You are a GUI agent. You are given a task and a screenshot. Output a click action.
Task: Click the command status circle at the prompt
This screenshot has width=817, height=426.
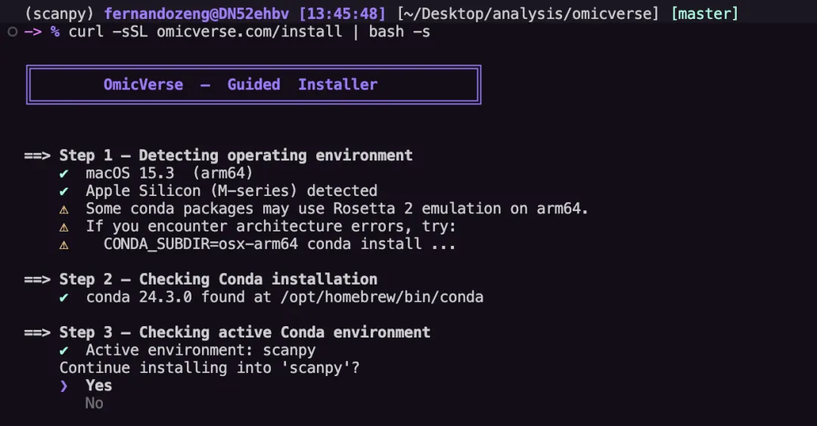12,32
